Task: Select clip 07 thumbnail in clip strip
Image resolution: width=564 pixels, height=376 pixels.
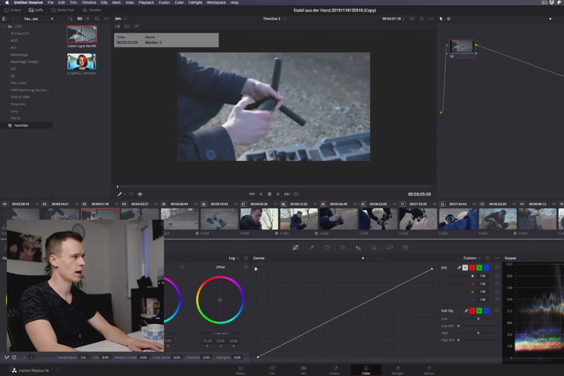Action: coord(260,219)
